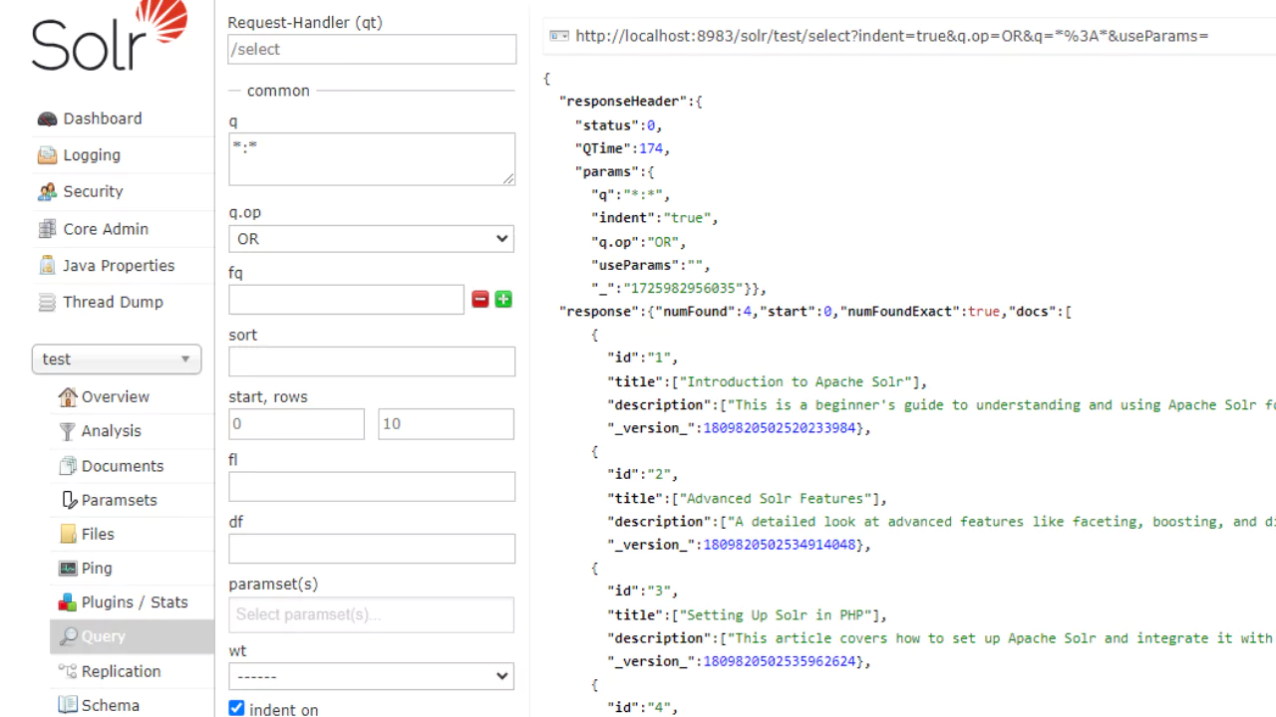
Task: Go to Dashboard
Action: coord(103,119)
